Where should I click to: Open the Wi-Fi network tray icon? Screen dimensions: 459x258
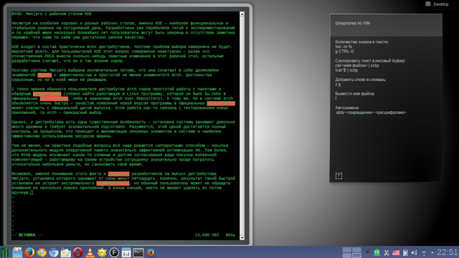[x=424, y=253]
